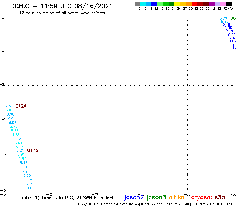Click the Aug 19 08:27:19 UTC timestamp
The image size is (236, 207).
(x=208, y=204)
